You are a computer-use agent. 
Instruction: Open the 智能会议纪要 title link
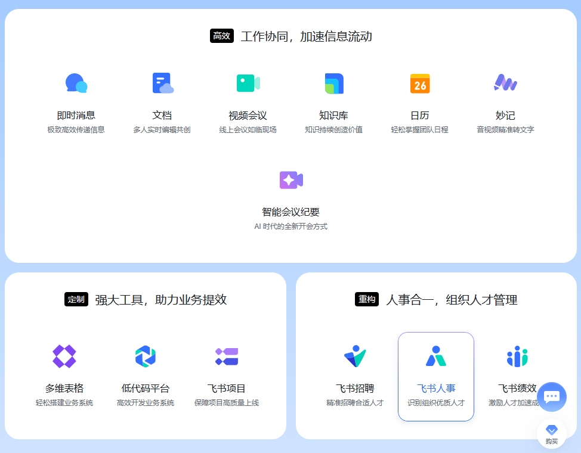(x=291, y=212)
